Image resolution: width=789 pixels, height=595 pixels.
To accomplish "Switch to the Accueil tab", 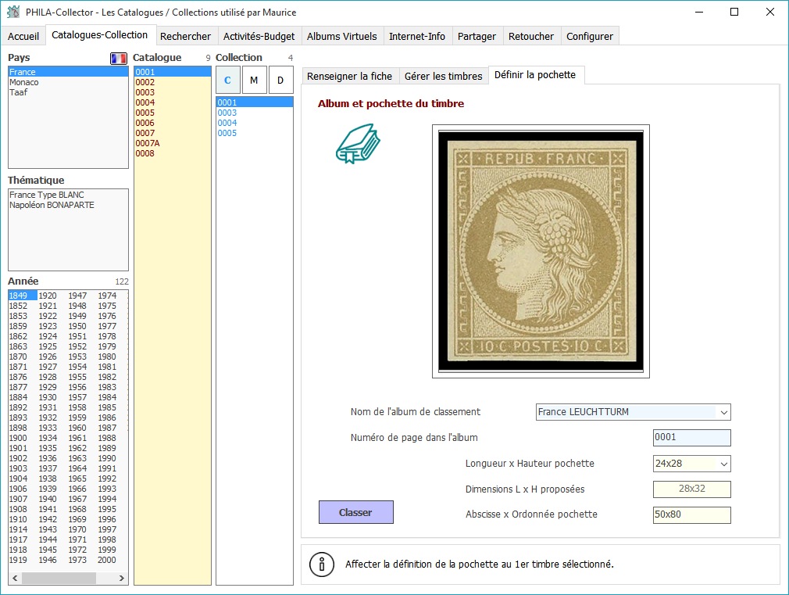I will 23,36.
